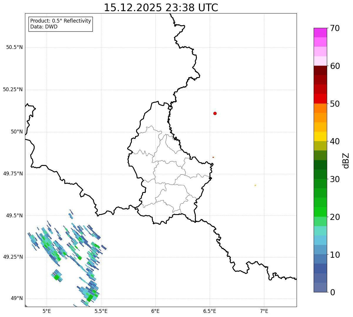Image resolution: width=353 pixels, height=317 pixels.
Task: Click the dBZ colorbar label
Action: point(346,160)
